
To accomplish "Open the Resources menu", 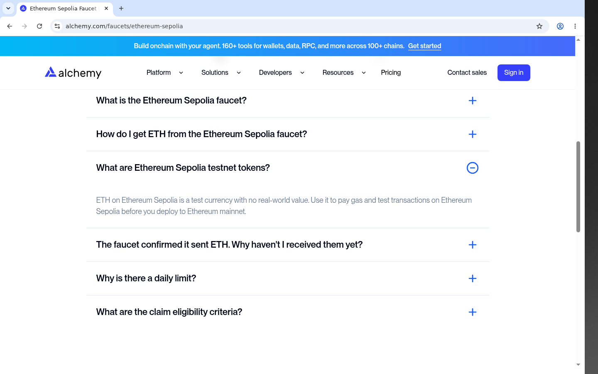I will (x=338, y=73).
